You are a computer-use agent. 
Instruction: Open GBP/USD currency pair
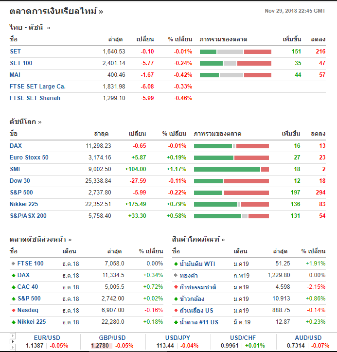click(112, 337)
